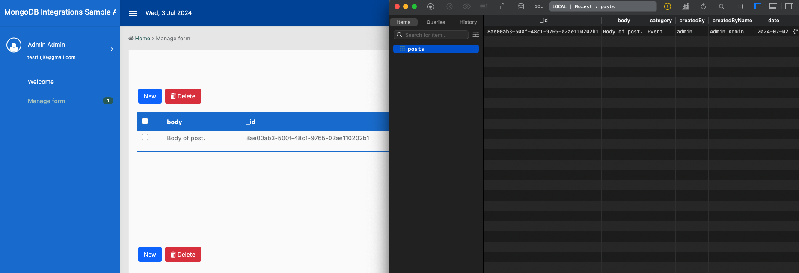Click the bottom Delete button
Viewport: 799px width, 273px height.
point(183,255)
